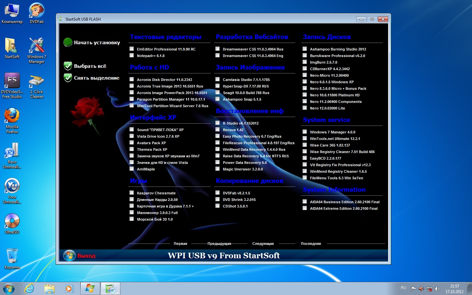Click the Предыдущая page link
This screenshot has width=472, height=295.
(219, 244)
